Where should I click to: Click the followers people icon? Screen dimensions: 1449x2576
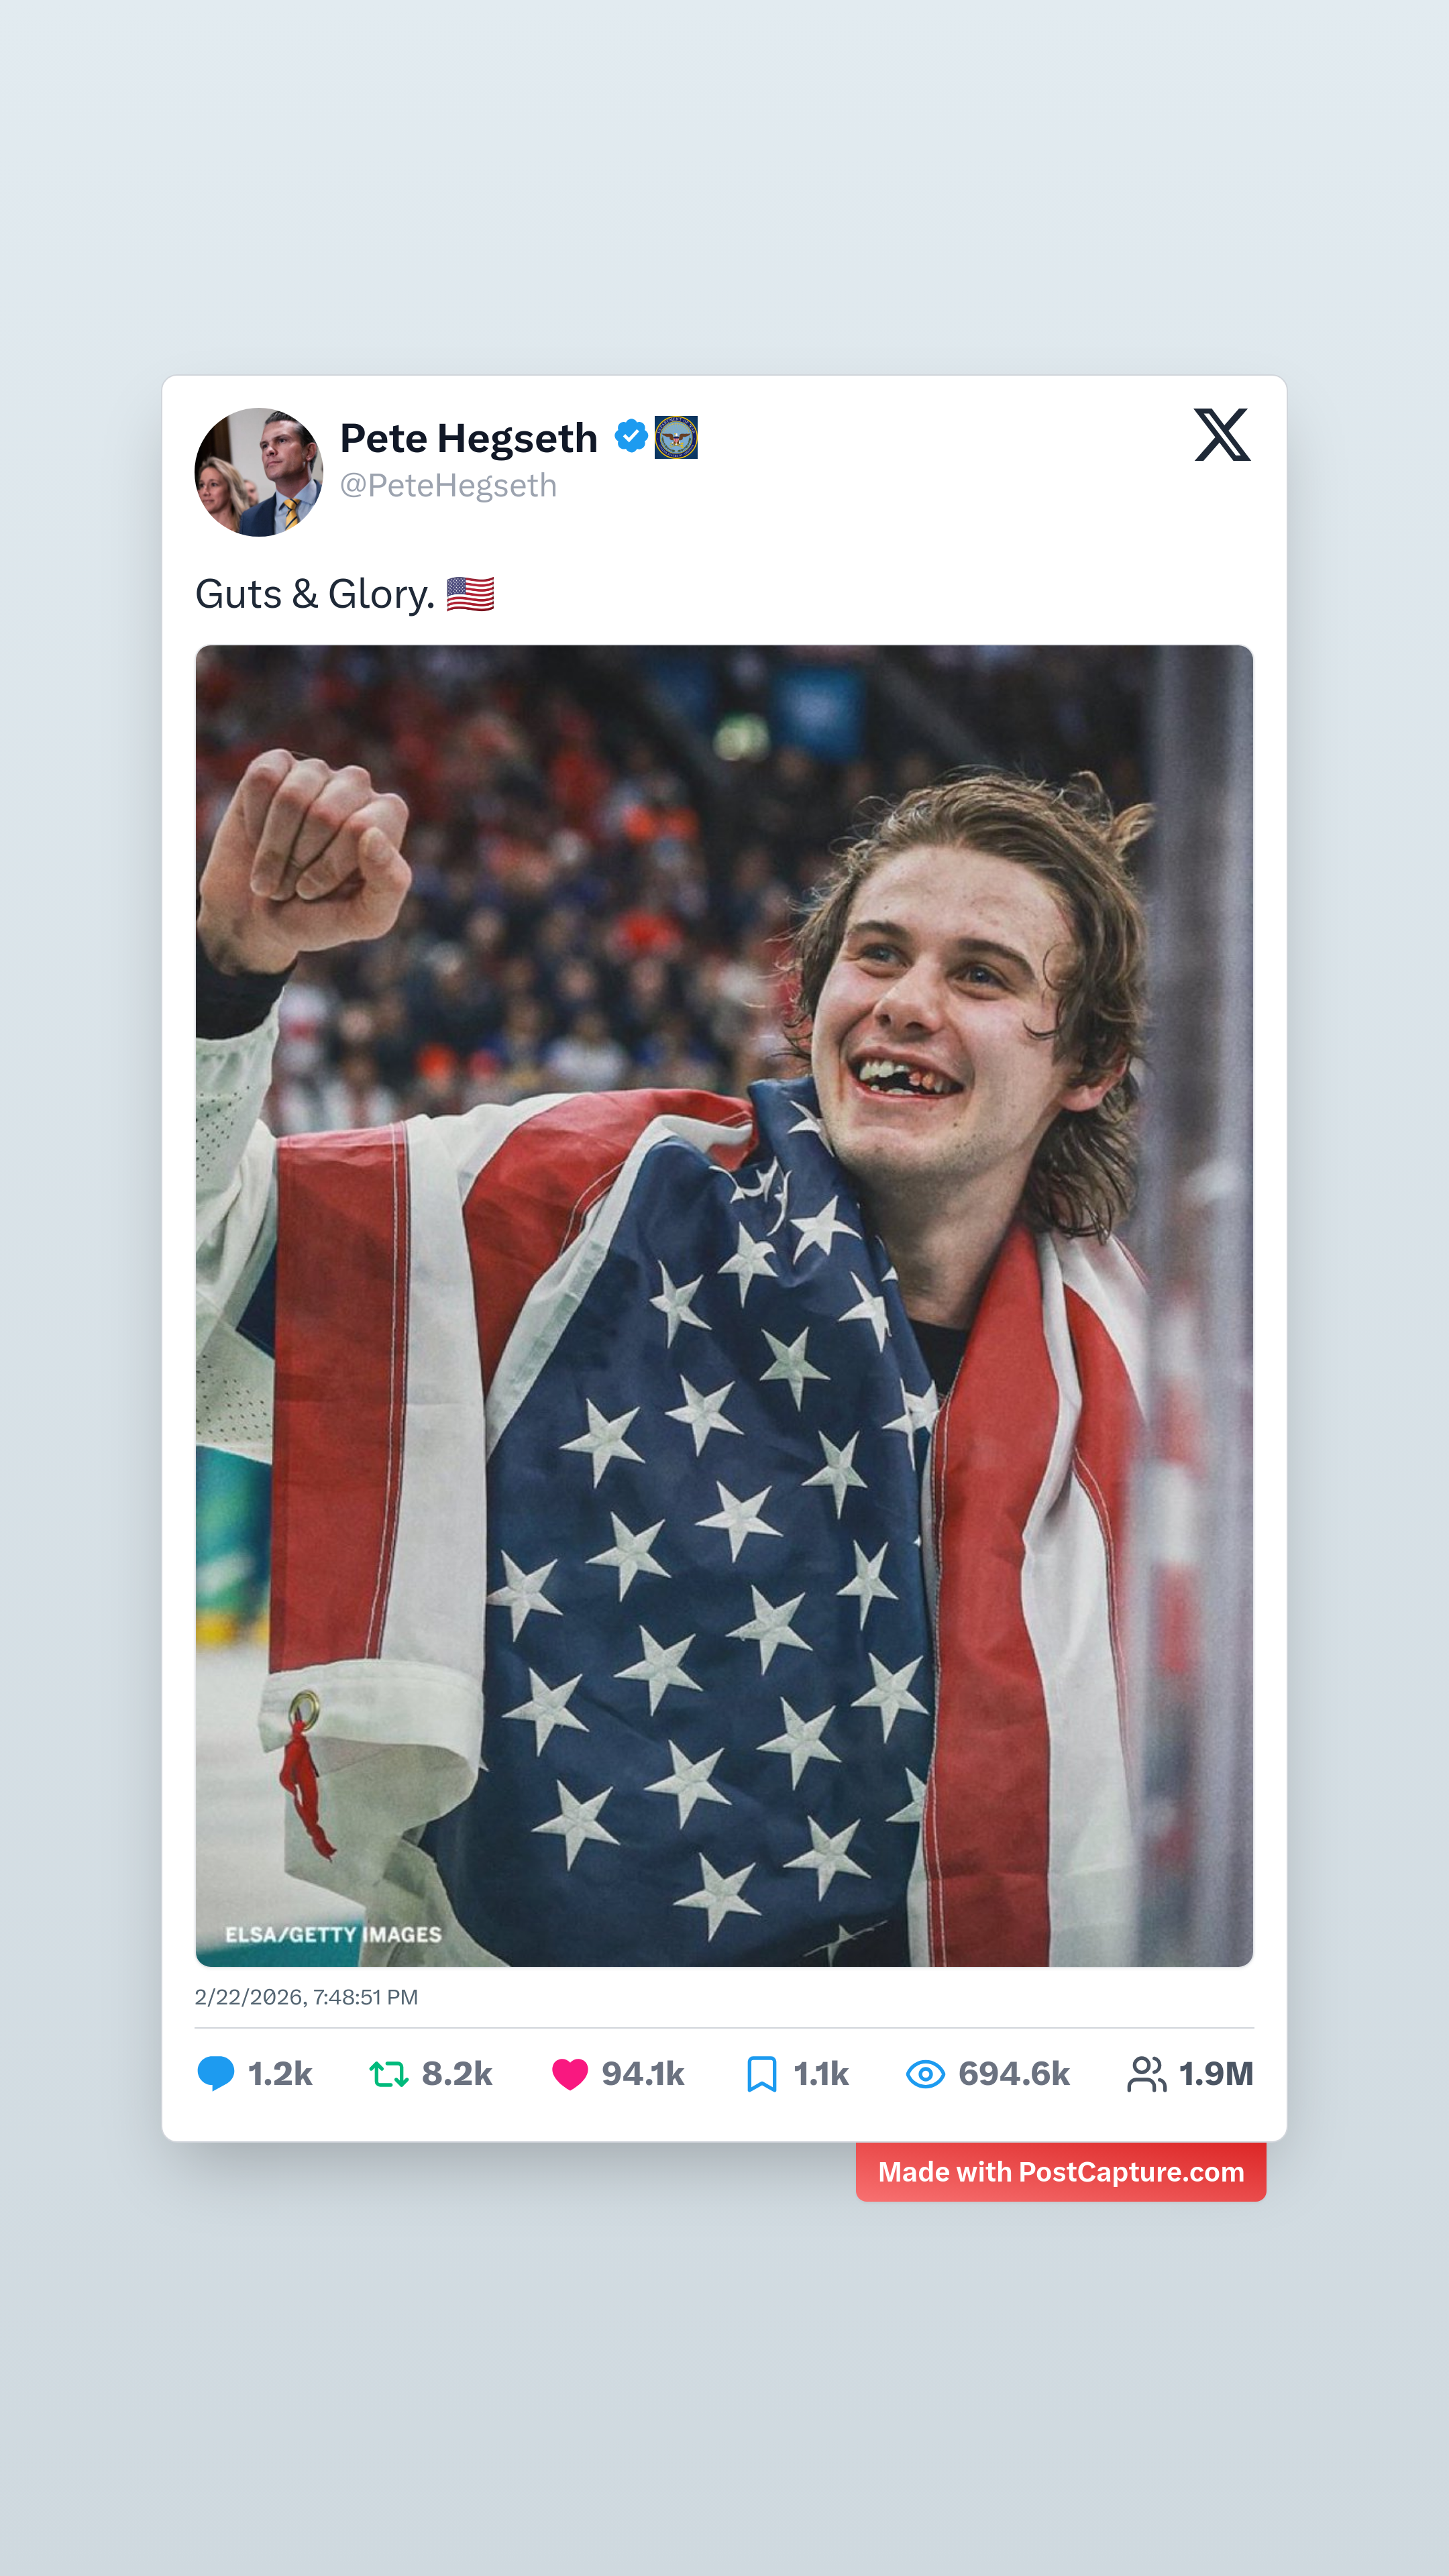click(x=1147, y=2074)
